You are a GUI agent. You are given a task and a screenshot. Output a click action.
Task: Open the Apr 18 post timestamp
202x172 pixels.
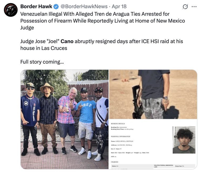pyautogui.click(x=119, y=6)
